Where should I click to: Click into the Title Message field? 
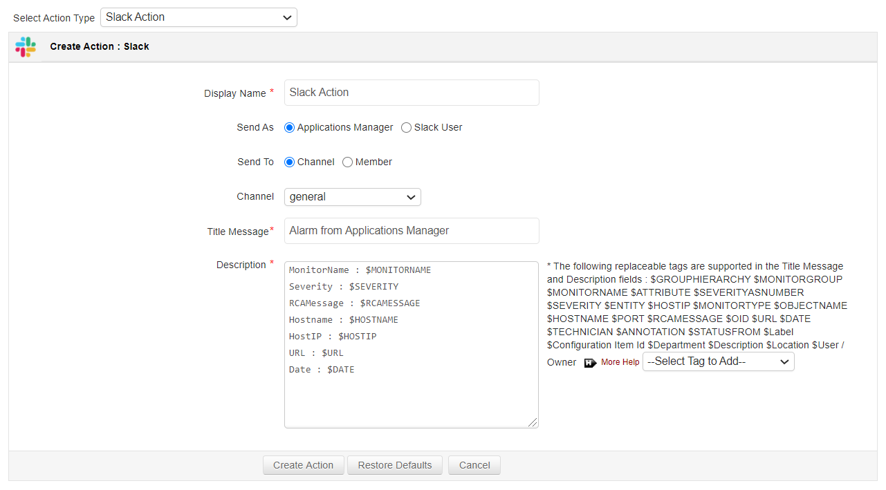tap(412, 231)
